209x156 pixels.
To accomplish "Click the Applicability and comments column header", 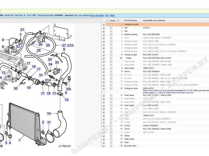I will [x=154, y=20].
